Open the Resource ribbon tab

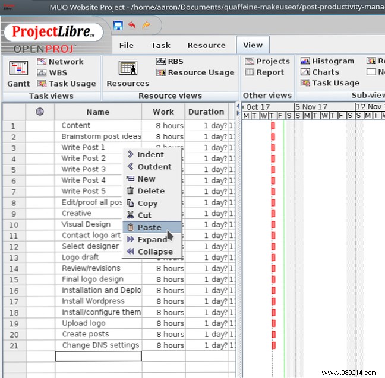click(x=207, y=45)
